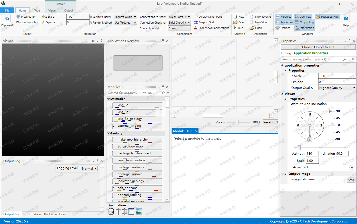Switch to the Tools ribbon tab
The image size is (357, 224).
pos(37,10)
